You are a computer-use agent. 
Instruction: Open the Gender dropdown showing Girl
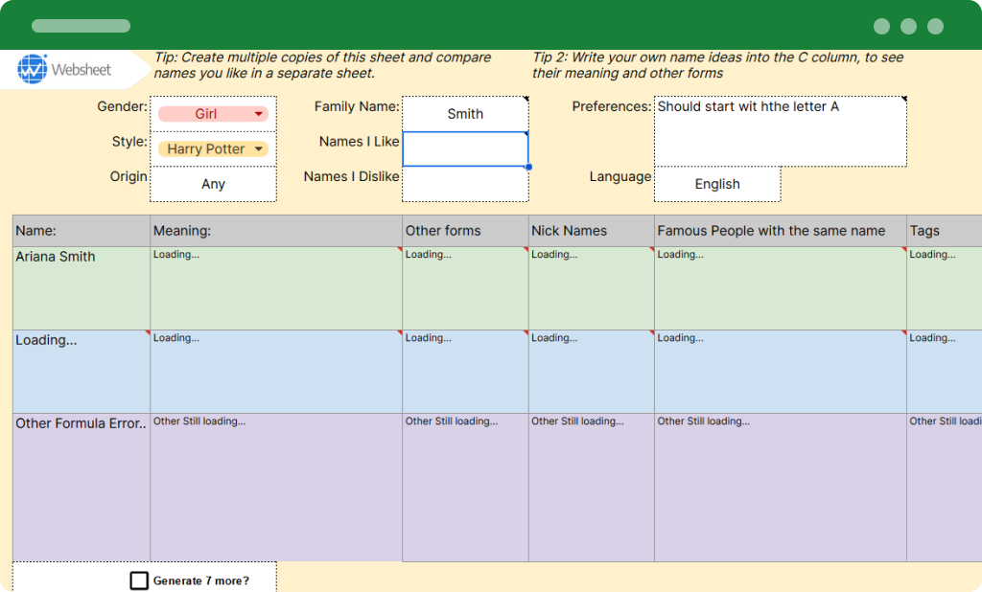(213, 112)
